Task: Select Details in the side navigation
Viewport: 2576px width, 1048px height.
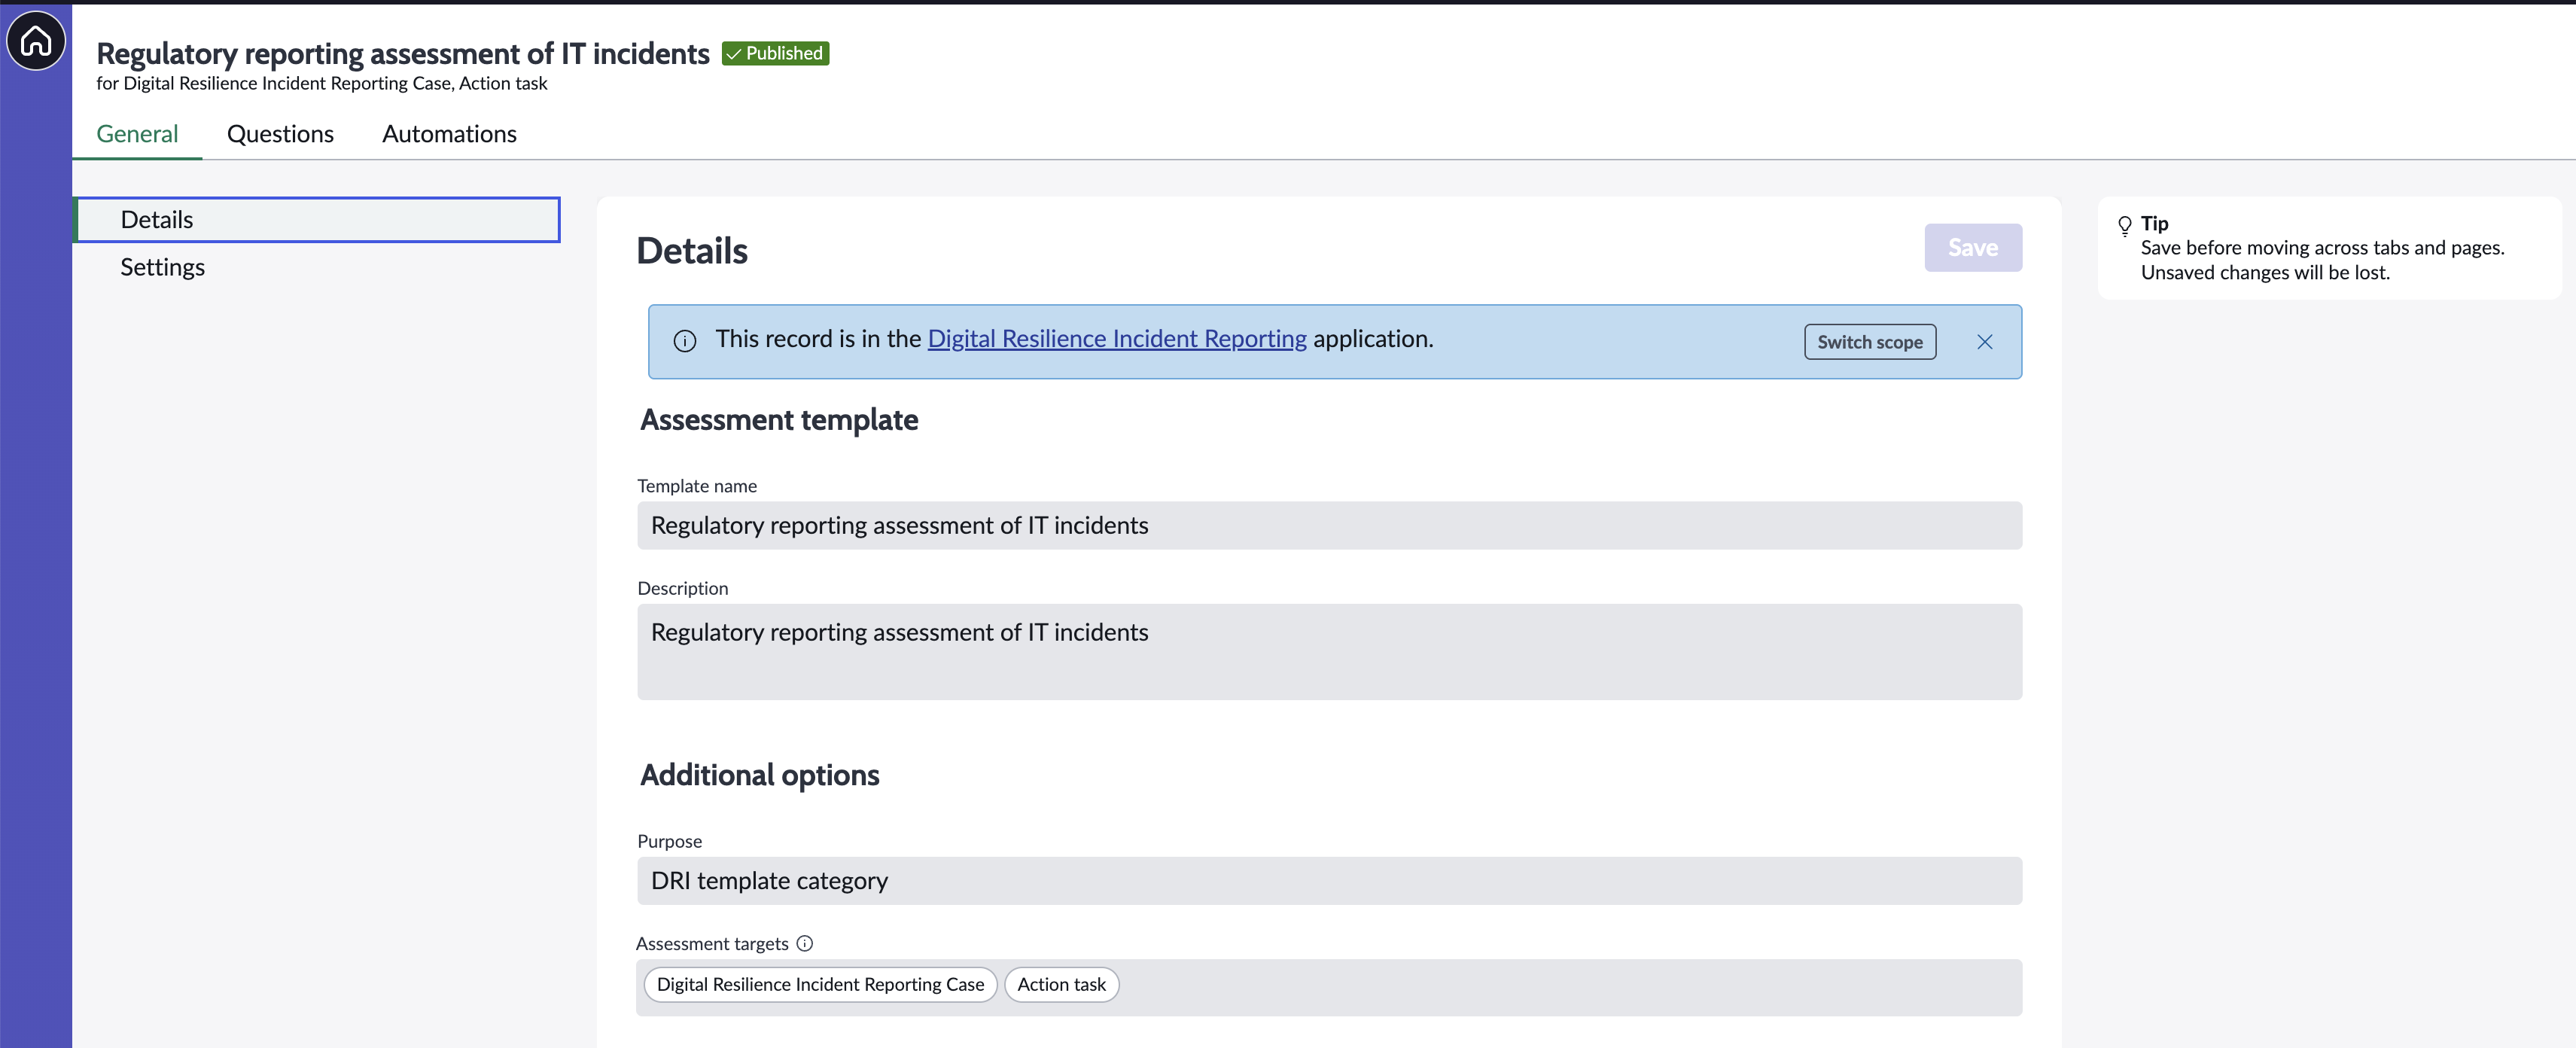Action: pyautogui.click(x=317, y=220)
